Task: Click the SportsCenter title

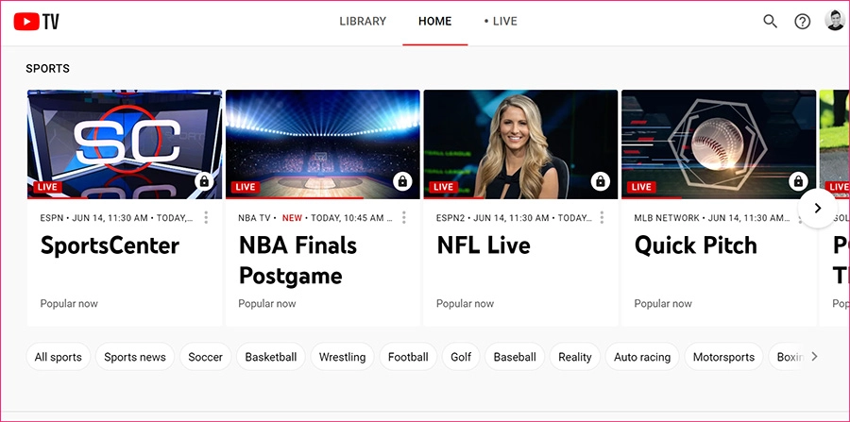Action: coord(110,246)
